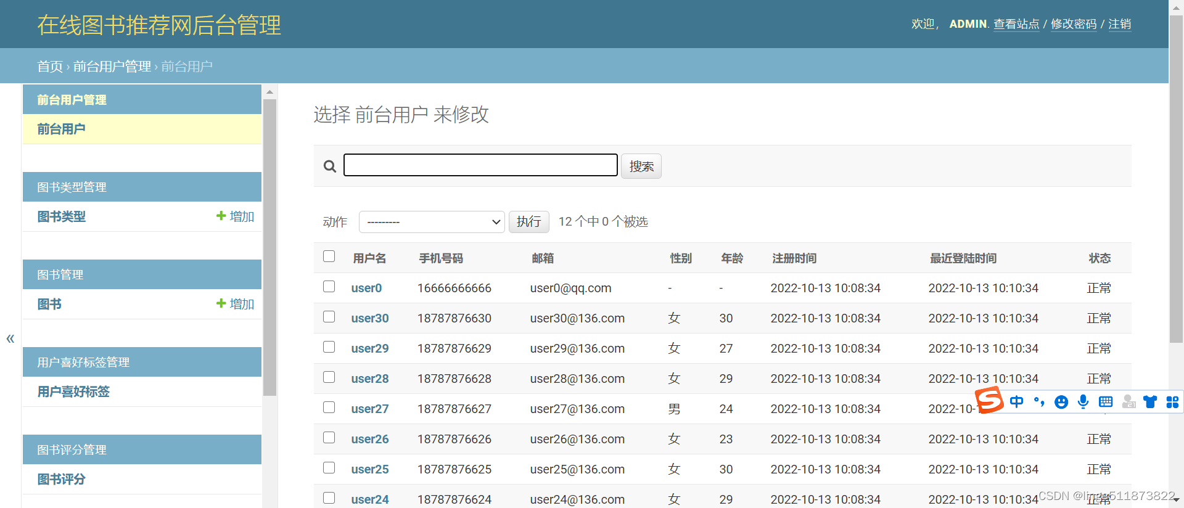Click the page's main vertical scrollbar
Viewport: 1184px width, 508px height.
pos(1176,179)
